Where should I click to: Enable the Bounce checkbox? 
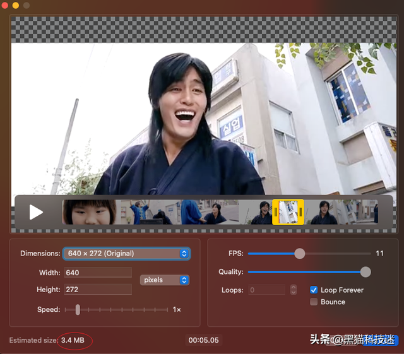(x=314, y=302)
